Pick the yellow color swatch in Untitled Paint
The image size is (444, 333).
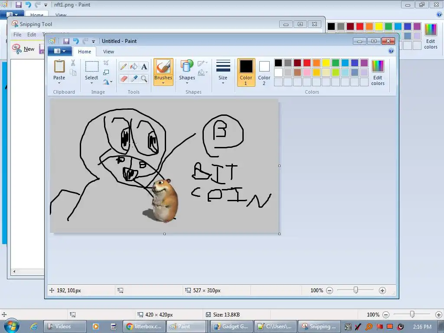pyautogui.click(x=326, y=63)
